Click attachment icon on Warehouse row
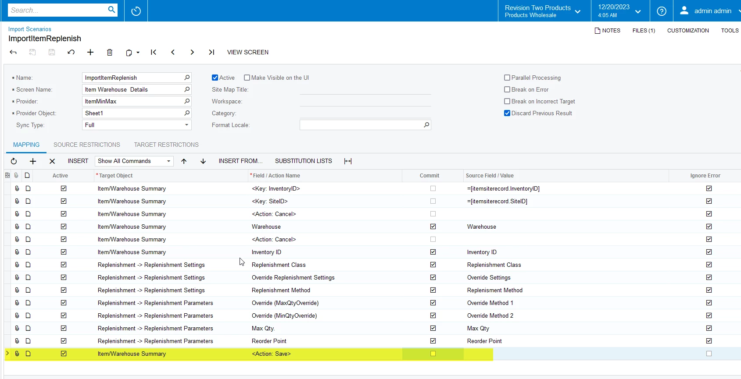 pyautogui.click(x=17, y=227)
